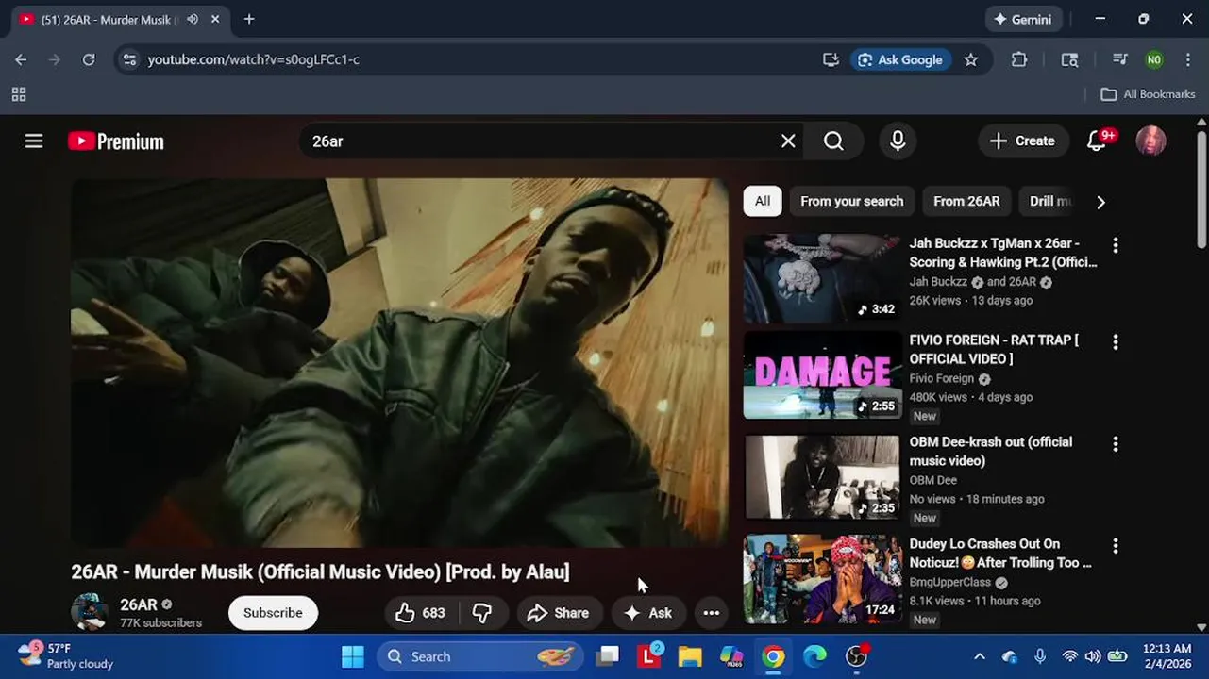Click the taskbar Search box
Screen dimensions: 1209x679
point(479,656)
